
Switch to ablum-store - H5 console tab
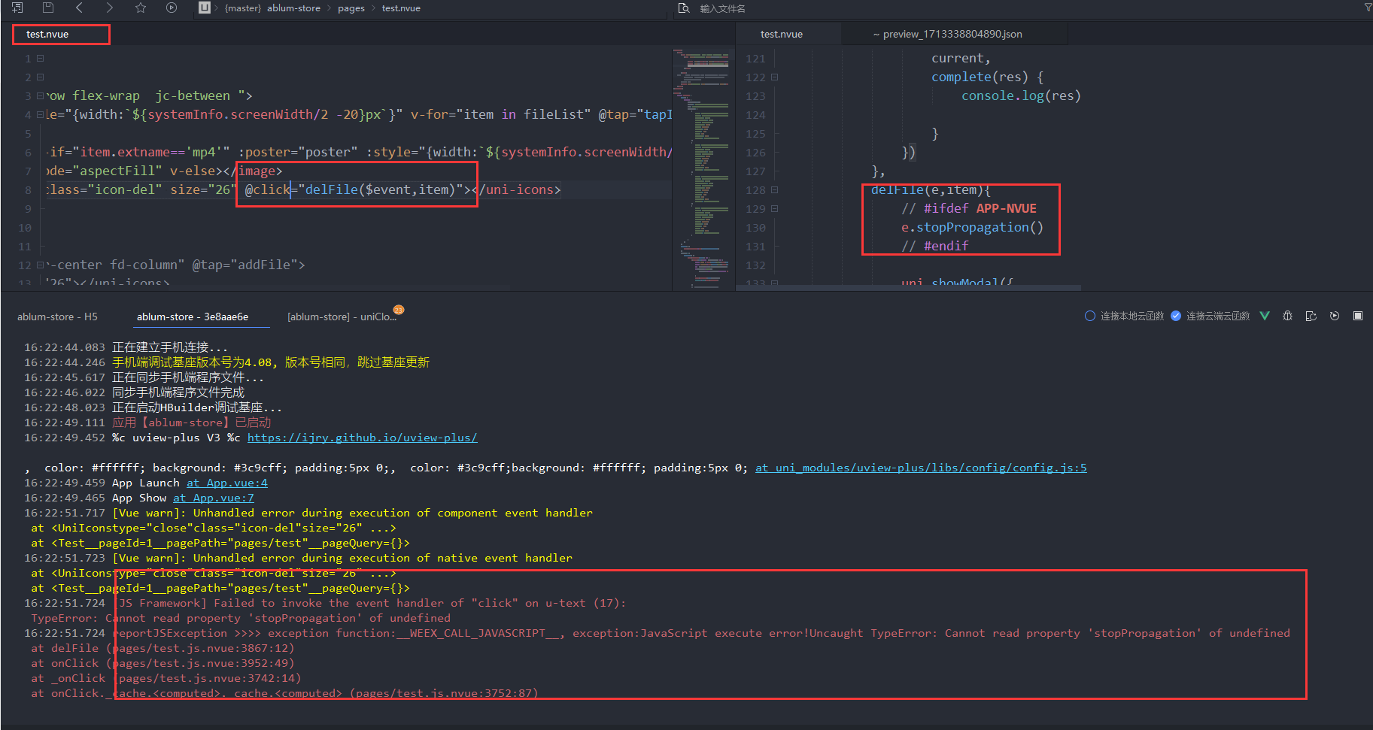57,317
